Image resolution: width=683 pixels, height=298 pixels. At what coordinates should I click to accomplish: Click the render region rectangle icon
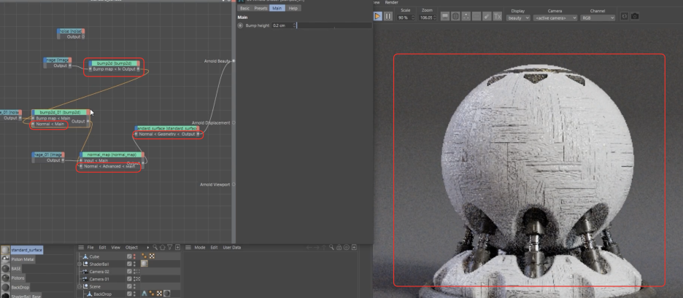pos(476,17)
